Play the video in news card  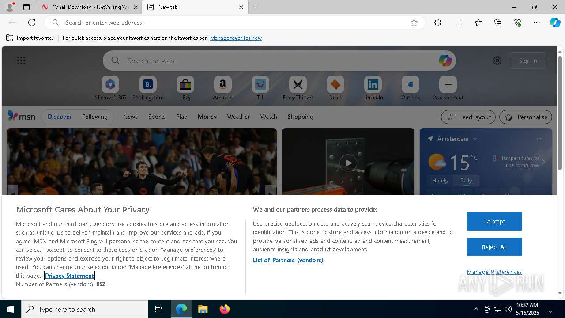(x=348, y=163)
